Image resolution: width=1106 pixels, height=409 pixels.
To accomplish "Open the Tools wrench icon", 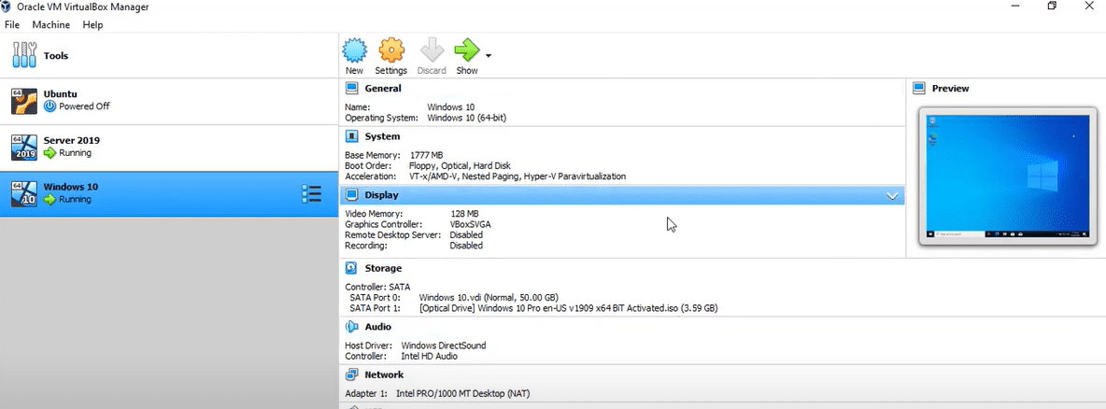I will pyautogui.click(x=24, y=55).
